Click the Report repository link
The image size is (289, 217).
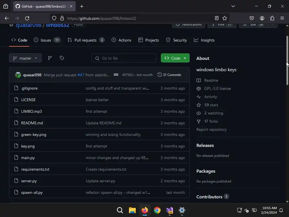pyautogui.click(x=211, y=129)
